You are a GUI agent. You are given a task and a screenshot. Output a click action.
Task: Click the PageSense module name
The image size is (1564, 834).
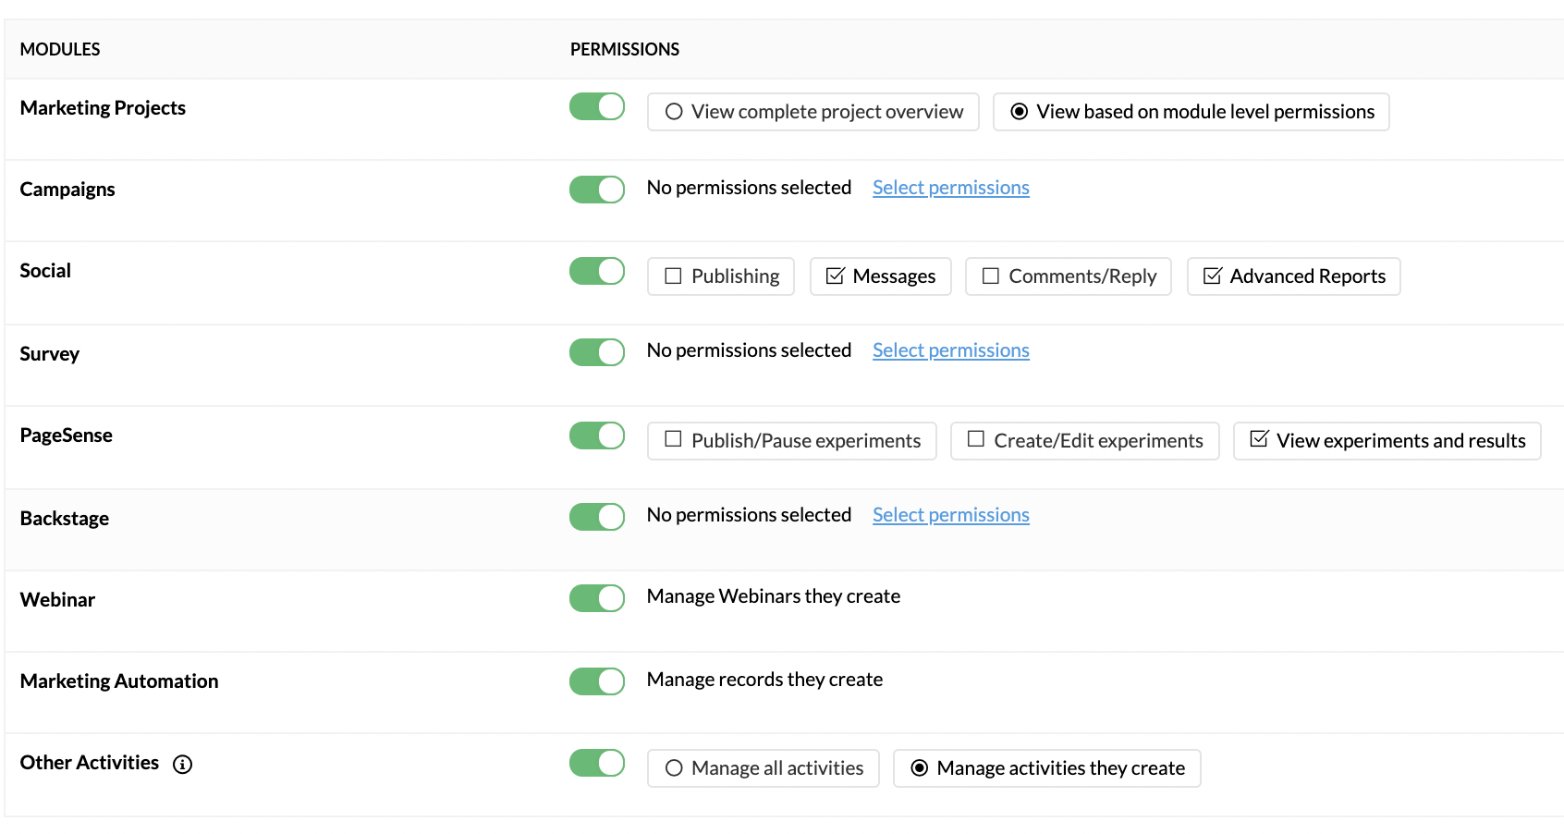tap(67, 435)
